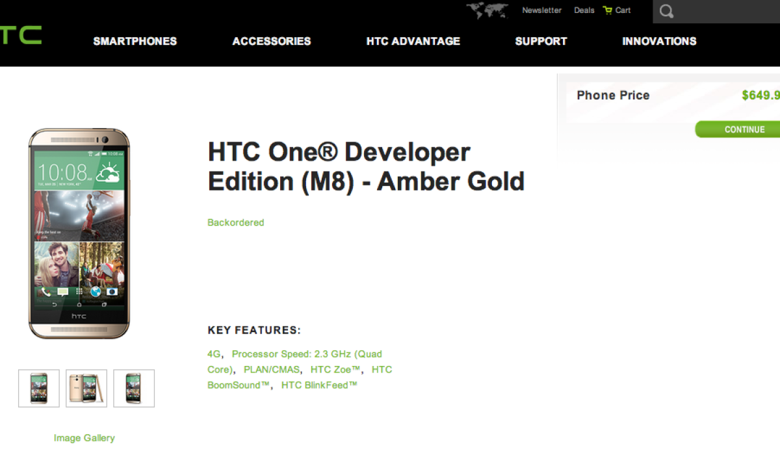Click the HTC logo
780x468 pixels.
point(20,35)
